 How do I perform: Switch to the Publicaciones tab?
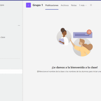click(x=52, y=5)
